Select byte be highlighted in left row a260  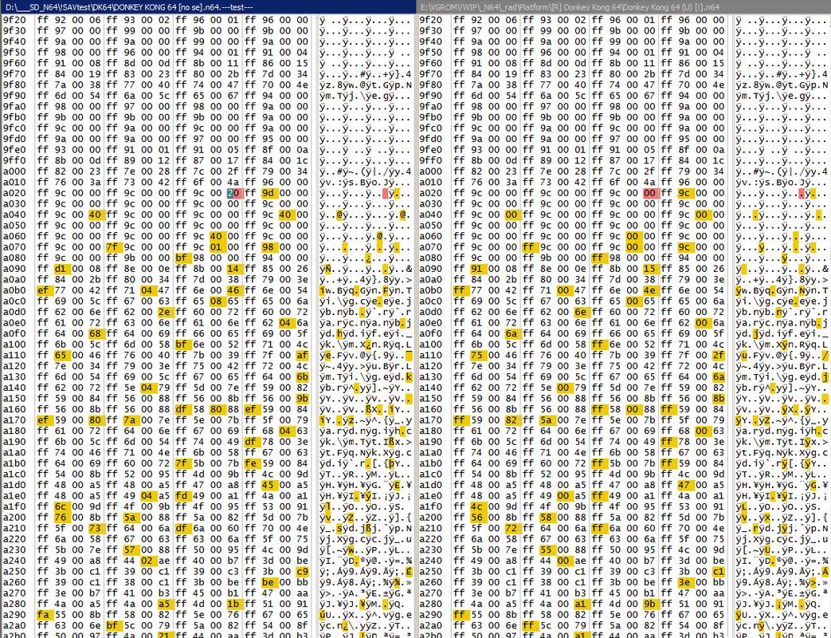(x=269, y=582)
